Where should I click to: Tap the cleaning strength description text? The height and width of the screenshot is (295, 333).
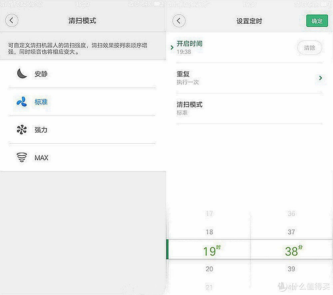click(x=78, y=48)
